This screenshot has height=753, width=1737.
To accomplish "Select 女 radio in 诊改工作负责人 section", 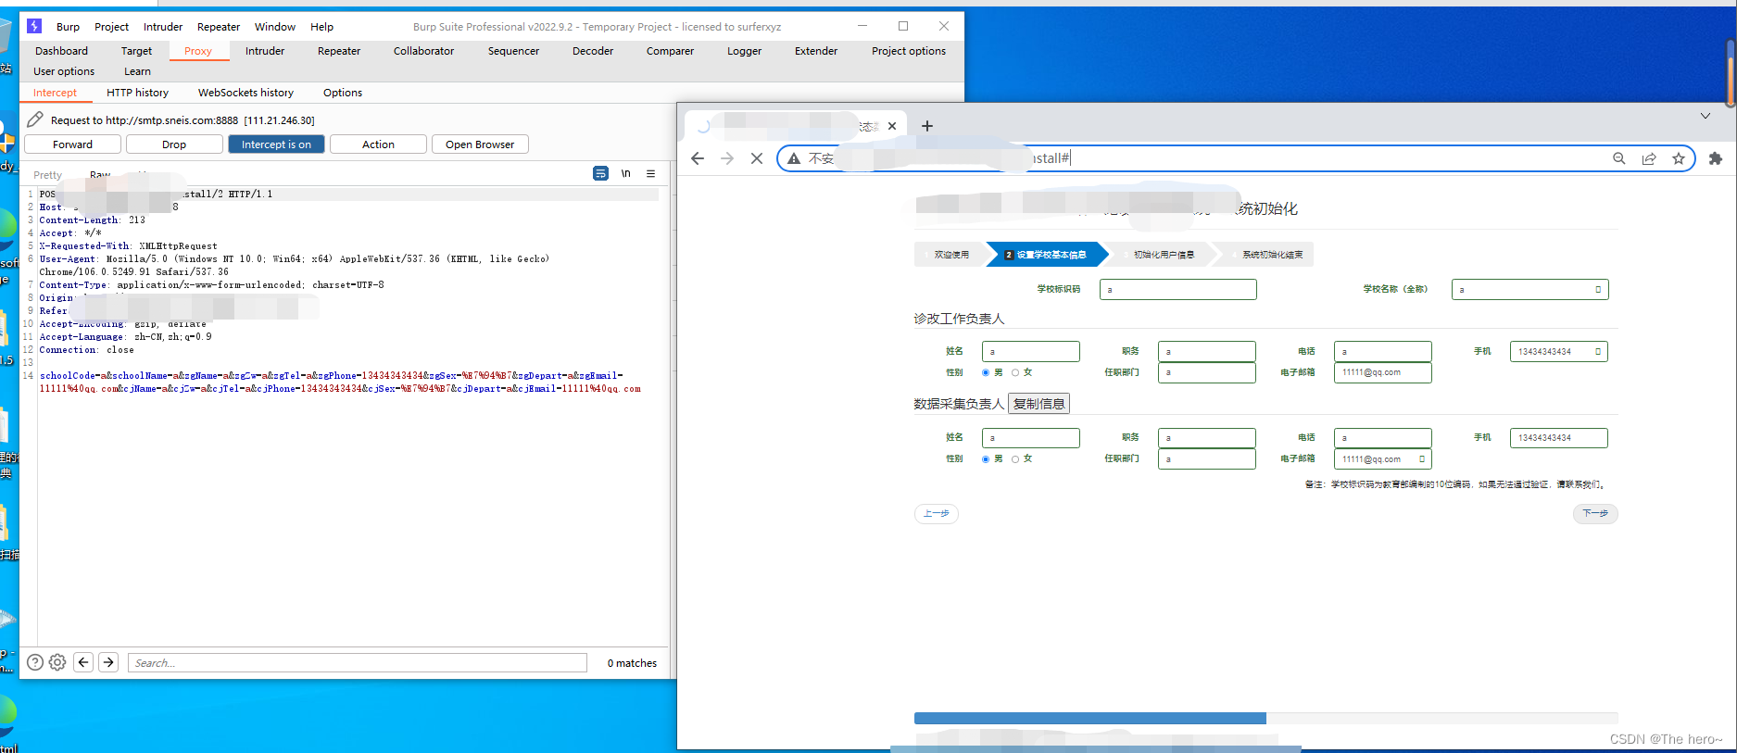I will tap(1015, 372).
